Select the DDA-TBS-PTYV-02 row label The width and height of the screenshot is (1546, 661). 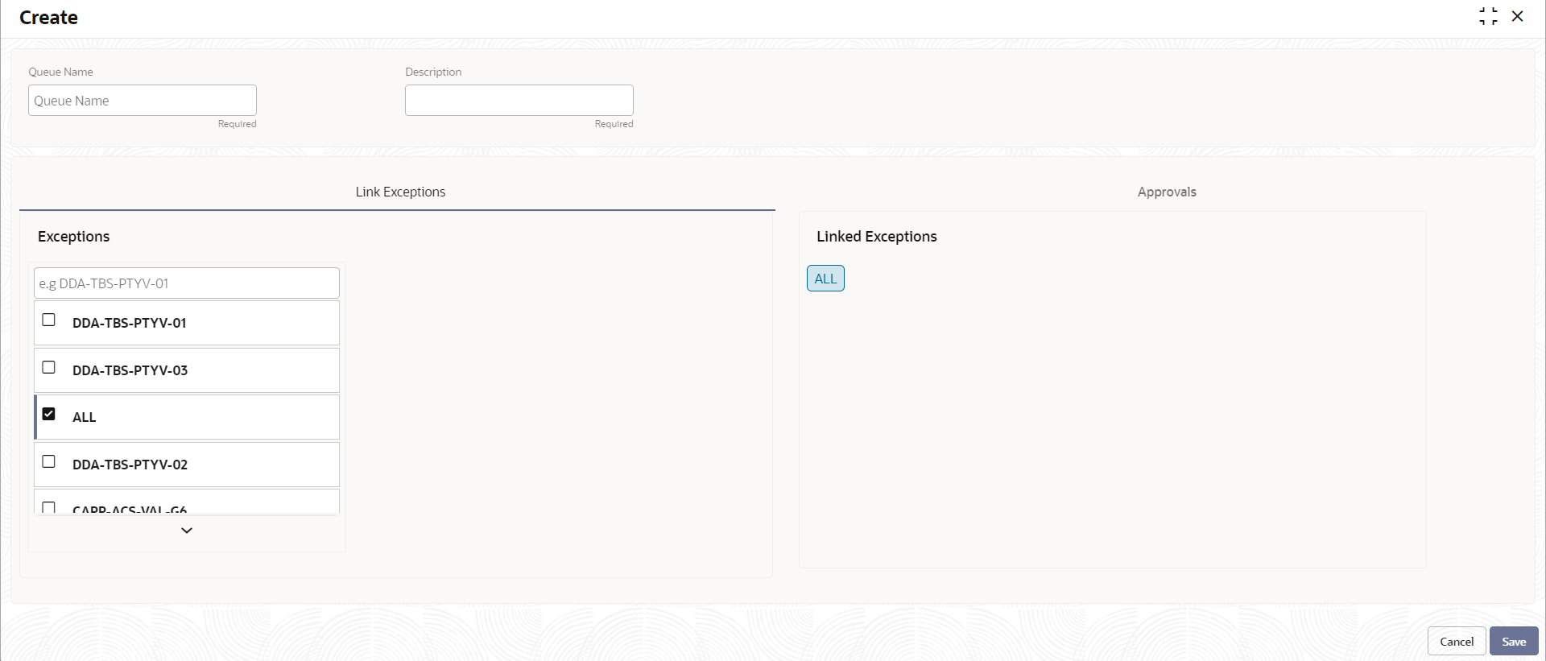[130, 465]
